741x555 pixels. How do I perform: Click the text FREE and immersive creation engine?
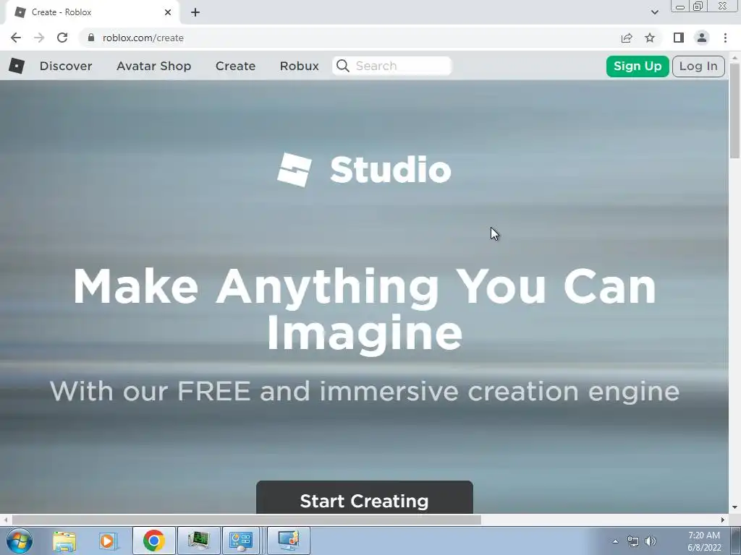click(428, 391)
